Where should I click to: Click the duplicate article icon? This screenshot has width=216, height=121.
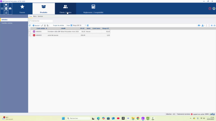[48, 26]
